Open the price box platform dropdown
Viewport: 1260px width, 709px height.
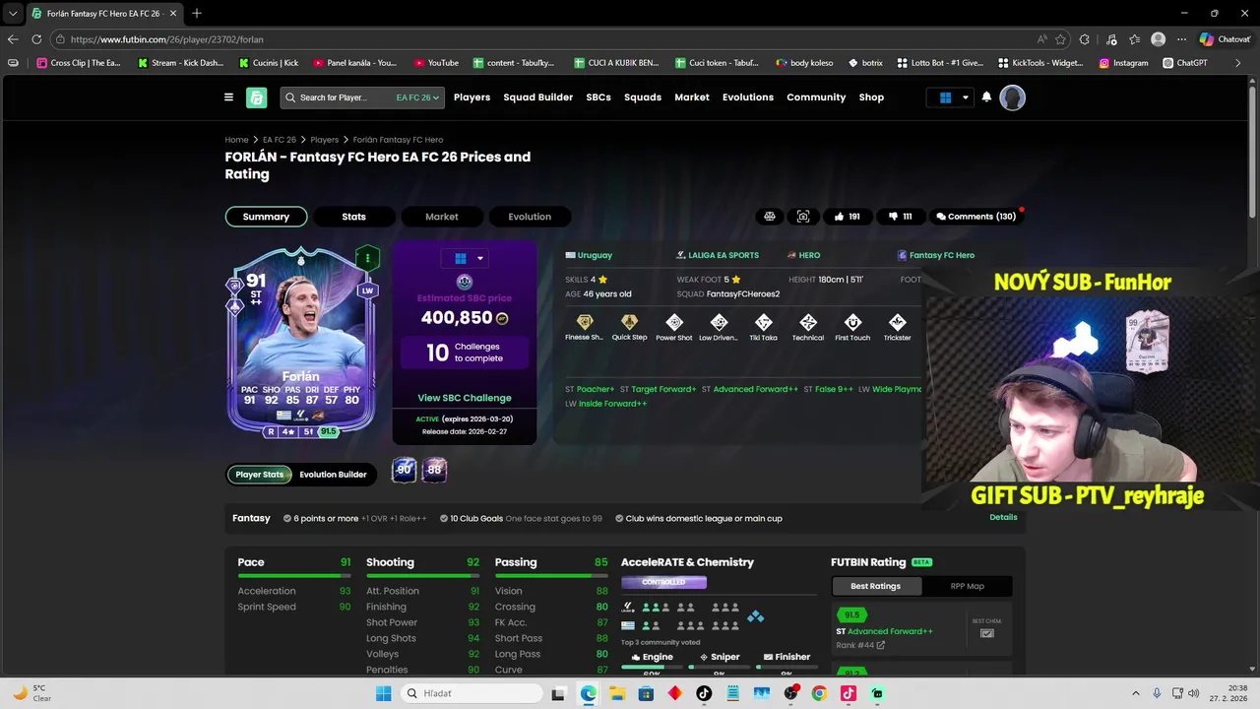(466, 258)
